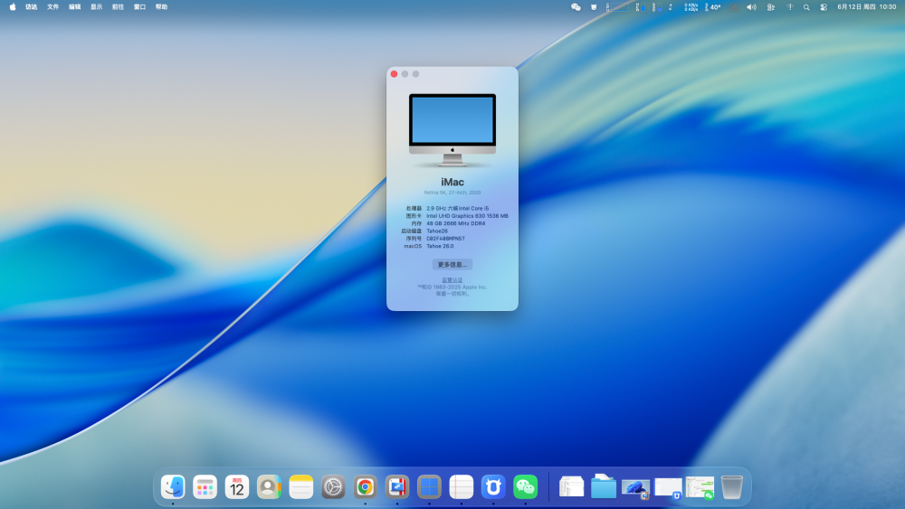This screenshot has width=905, height=509.
Task: Open WeChat from the Dock
Action: 525,487
